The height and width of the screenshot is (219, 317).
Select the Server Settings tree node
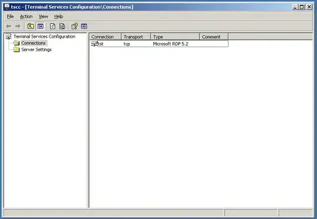[36, 49]
